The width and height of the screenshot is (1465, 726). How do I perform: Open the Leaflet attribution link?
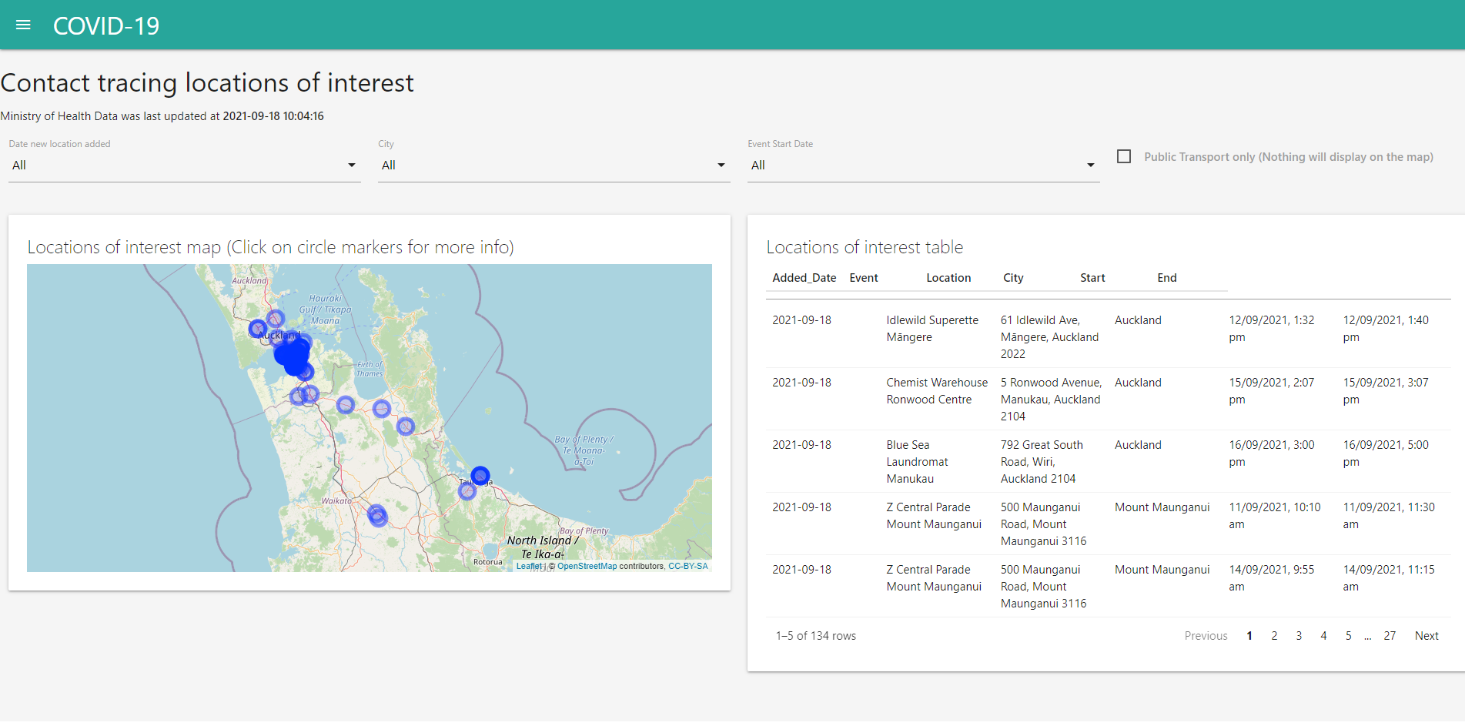[x=528, y=566]
